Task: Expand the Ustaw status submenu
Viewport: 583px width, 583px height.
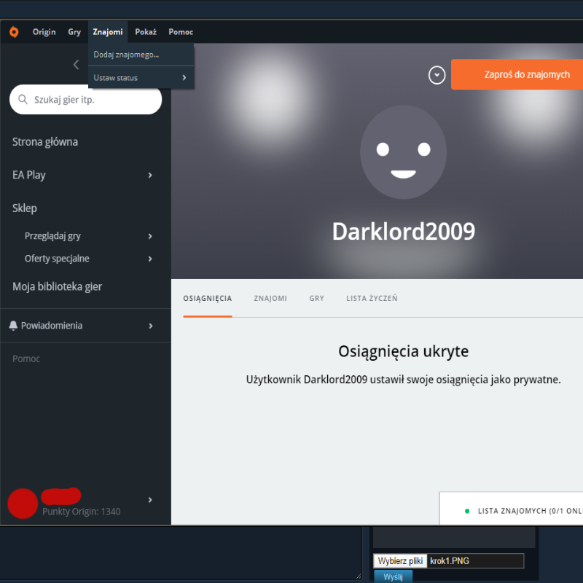Action: pyautogui.click(x=141, y=78)
